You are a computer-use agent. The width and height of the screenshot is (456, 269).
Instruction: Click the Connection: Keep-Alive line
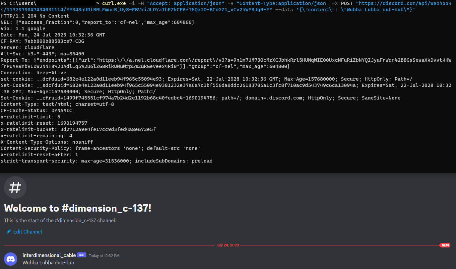pyautogui.click(x=33, y=73)
